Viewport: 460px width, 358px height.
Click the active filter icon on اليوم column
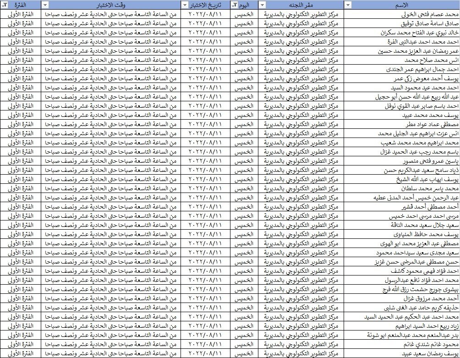(x=235, y=5)
